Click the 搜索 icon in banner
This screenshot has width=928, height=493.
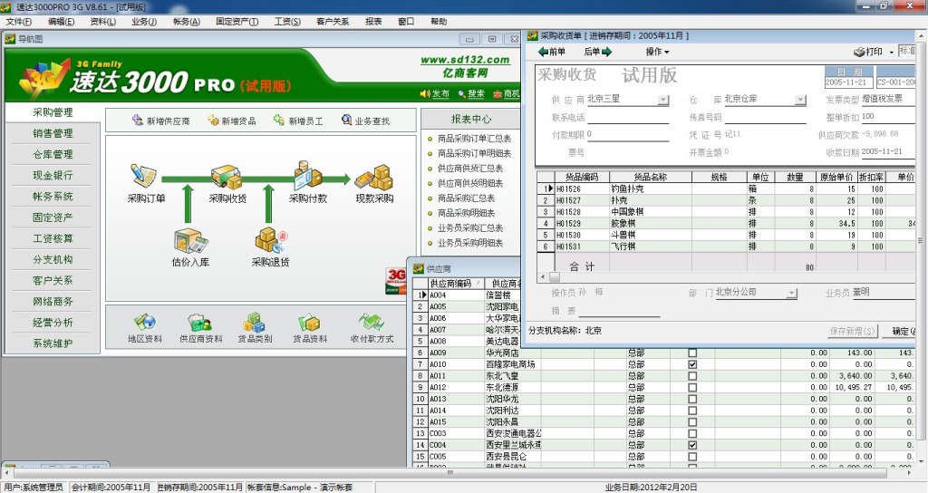461,93
